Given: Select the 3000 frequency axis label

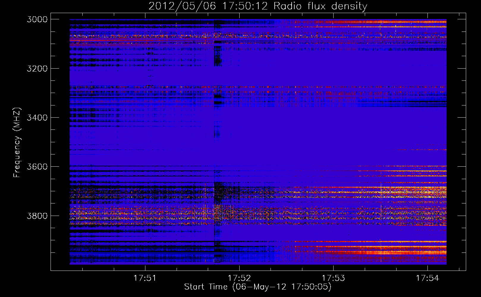Looking at the screenshot, I should (x=37, y=19).
